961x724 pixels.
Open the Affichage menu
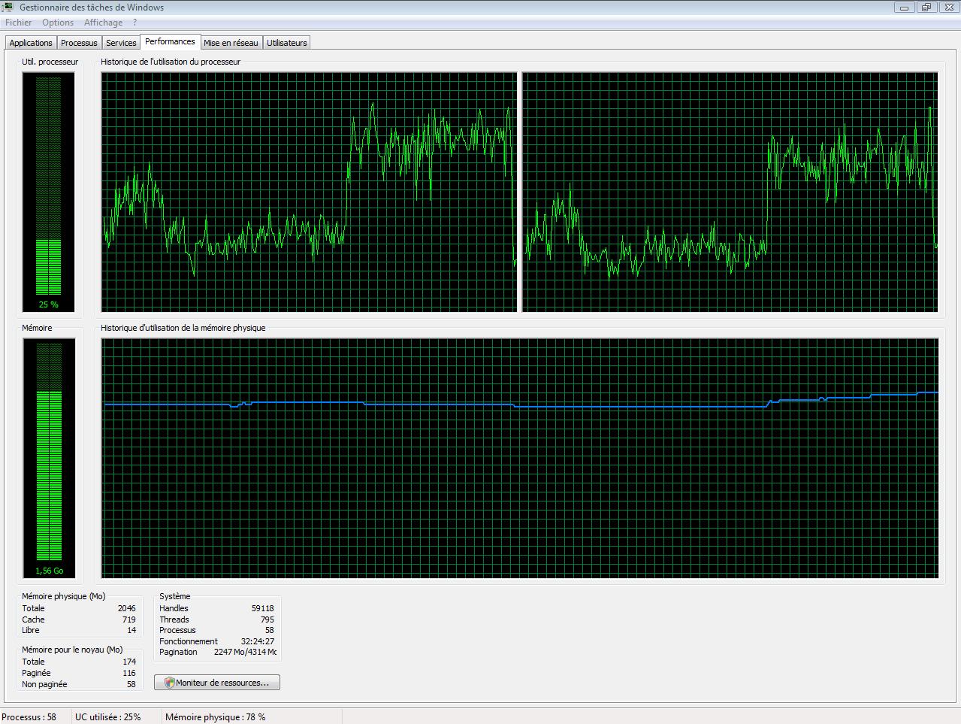click(103, 23)
